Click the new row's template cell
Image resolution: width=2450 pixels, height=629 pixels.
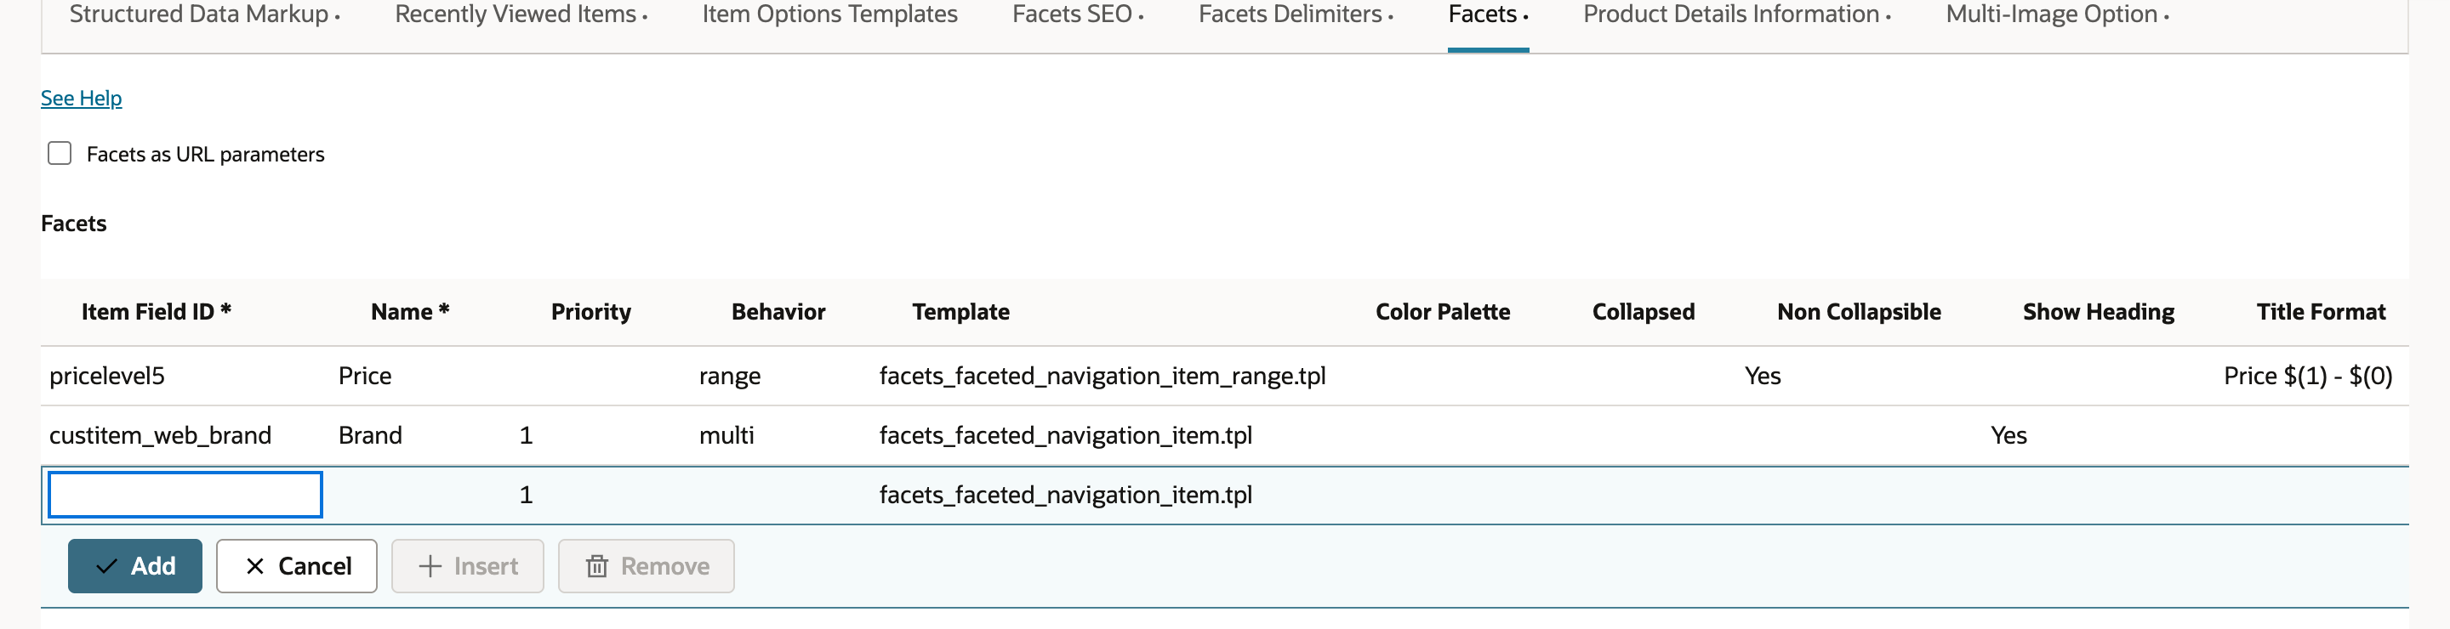click(x=1065, y=495)
